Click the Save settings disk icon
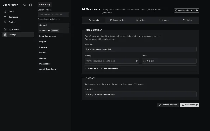 tap(183, 105)
